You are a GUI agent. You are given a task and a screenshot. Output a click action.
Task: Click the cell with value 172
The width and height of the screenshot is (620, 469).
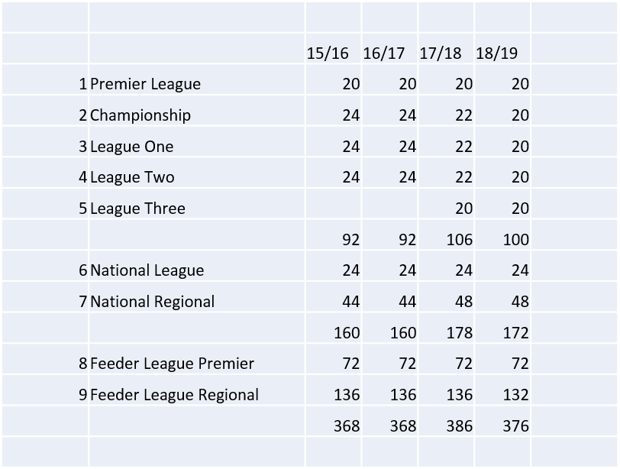[502, 328]
